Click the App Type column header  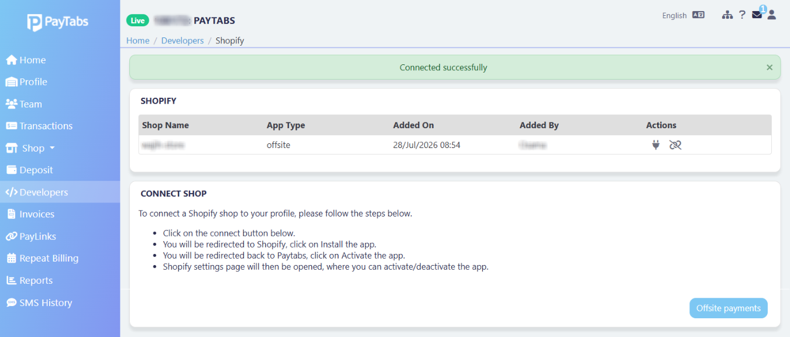coord(286,125)
